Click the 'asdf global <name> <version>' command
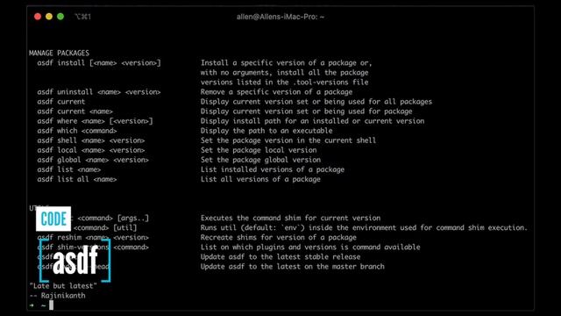 pos(93,160)
